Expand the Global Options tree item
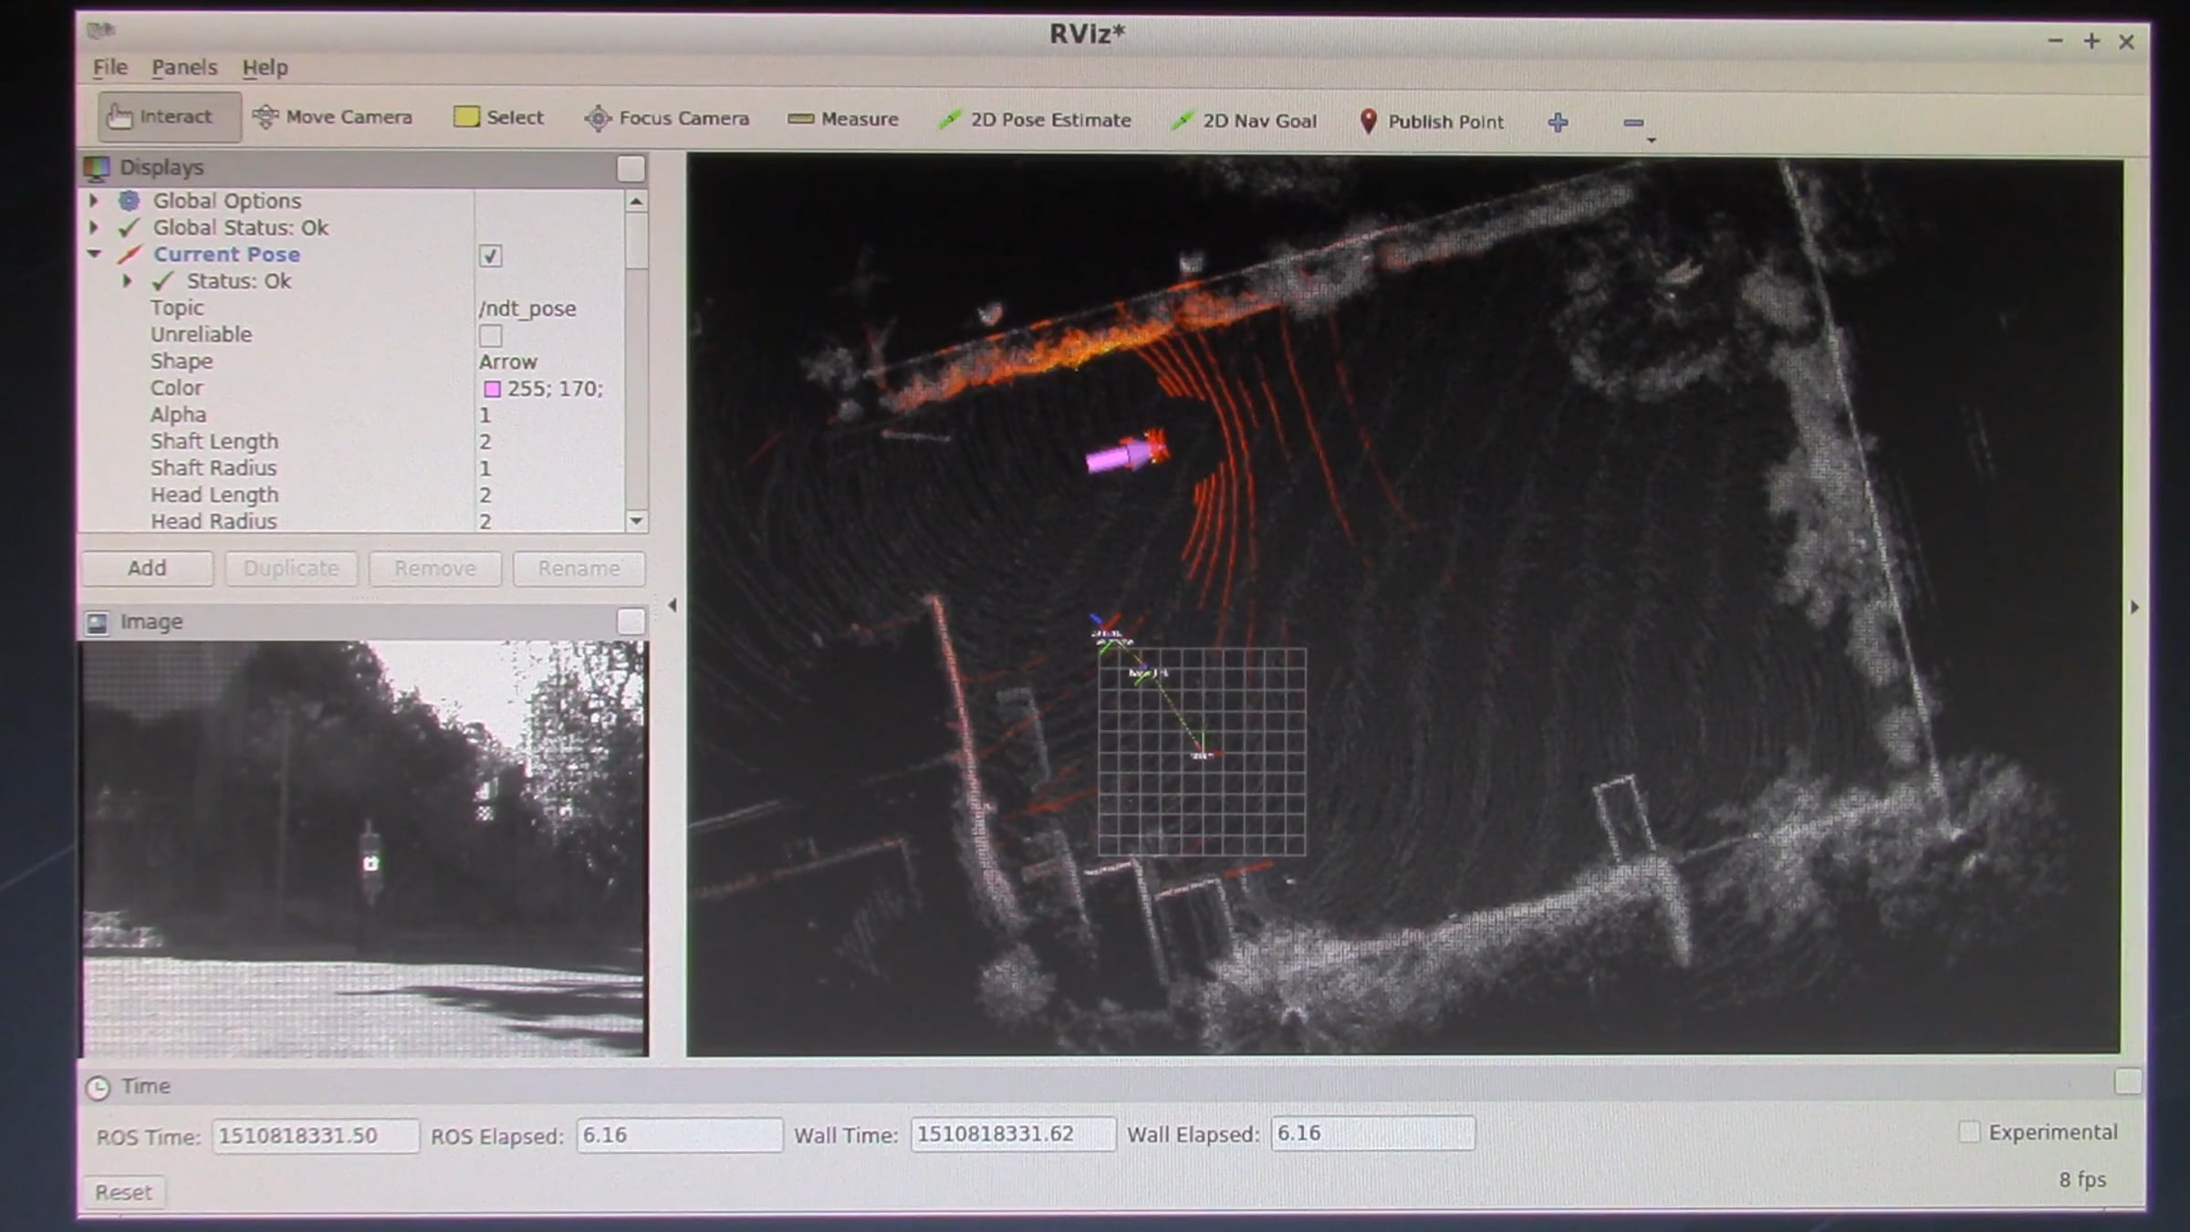This screenshot has height=1232, width=2190. click(x=93, y=200)
